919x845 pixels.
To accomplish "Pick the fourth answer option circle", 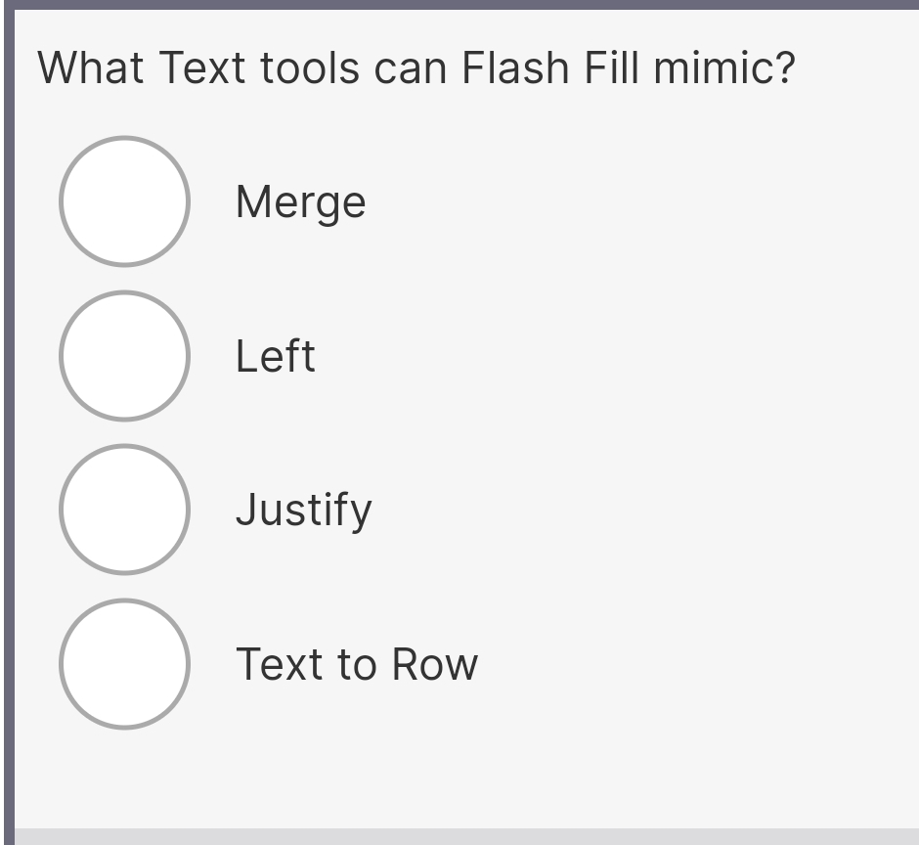I will tap(125, 663).
